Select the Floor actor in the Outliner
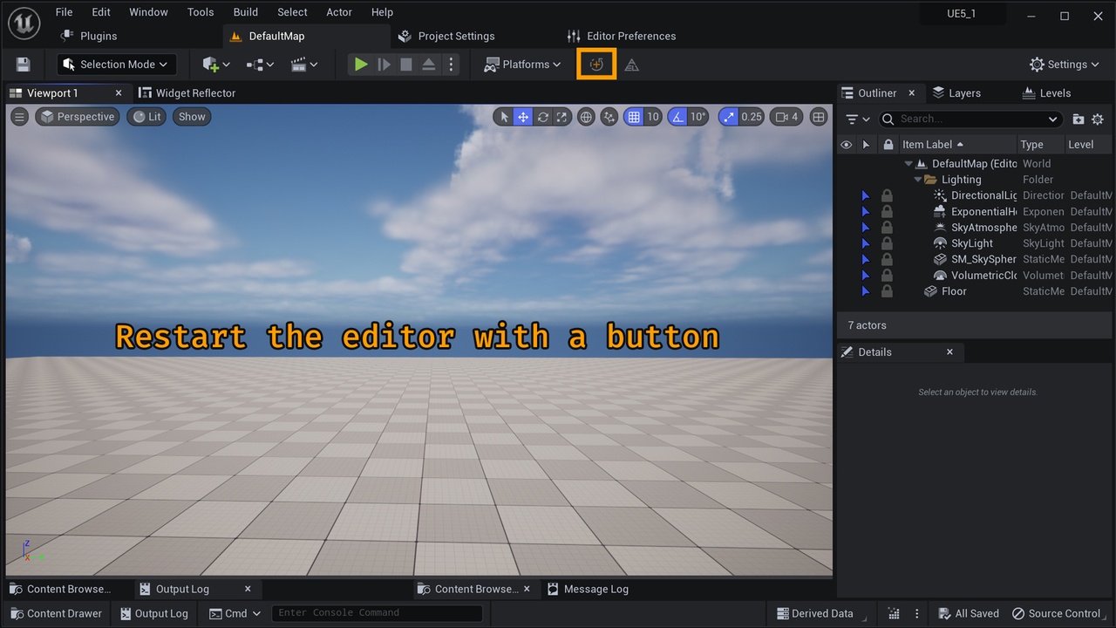Screen dimensions: 1116x628 pos(954,291)
